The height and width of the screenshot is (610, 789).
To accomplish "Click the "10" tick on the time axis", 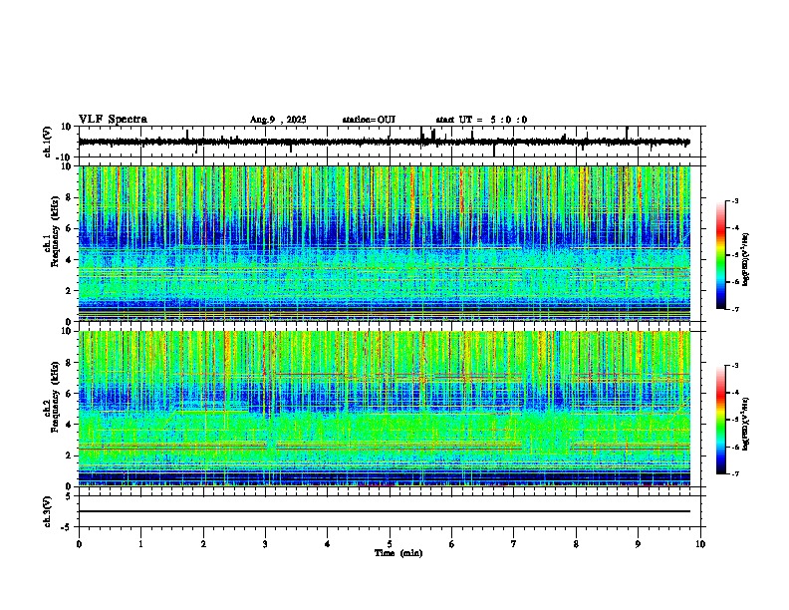I will 700,544.
